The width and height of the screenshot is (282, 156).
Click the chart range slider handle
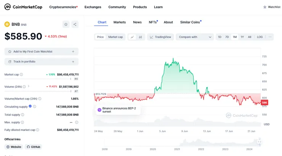tap(259, 142)
